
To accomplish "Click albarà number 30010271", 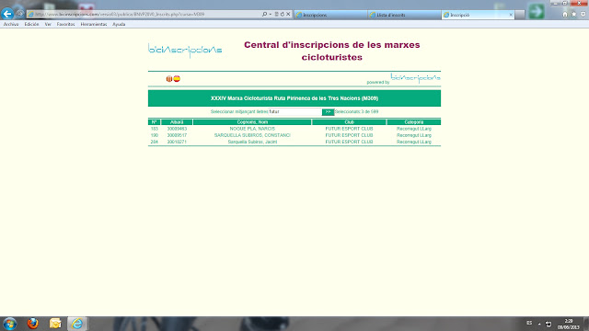I will coord(177,142).
